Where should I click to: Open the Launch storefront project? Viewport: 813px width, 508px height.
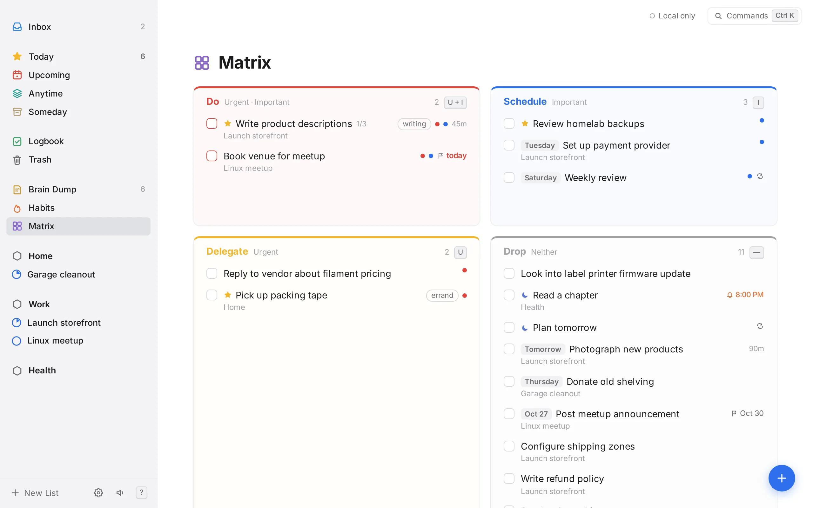click(x=78, y=323)
